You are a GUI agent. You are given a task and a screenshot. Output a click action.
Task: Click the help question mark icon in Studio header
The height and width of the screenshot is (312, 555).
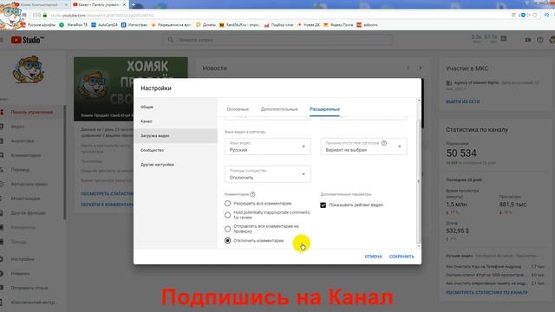click(539, 40)
